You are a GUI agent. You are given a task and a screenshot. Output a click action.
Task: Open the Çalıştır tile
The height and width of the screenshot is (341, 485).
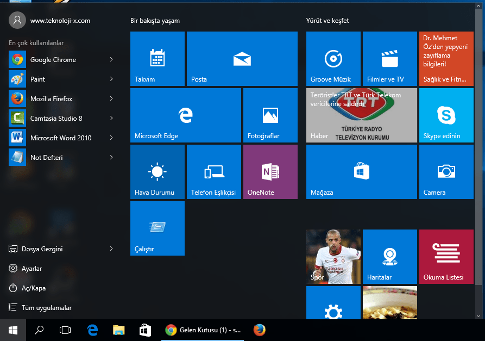coord(157,228)
